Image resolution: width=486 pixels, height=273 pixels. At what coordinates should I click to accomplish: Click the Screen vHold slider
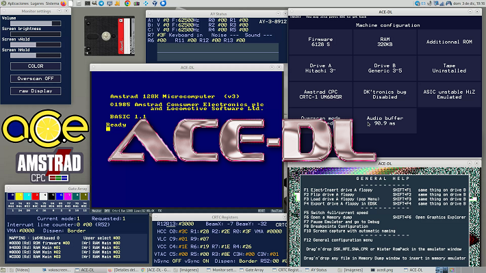coord(36,44)
